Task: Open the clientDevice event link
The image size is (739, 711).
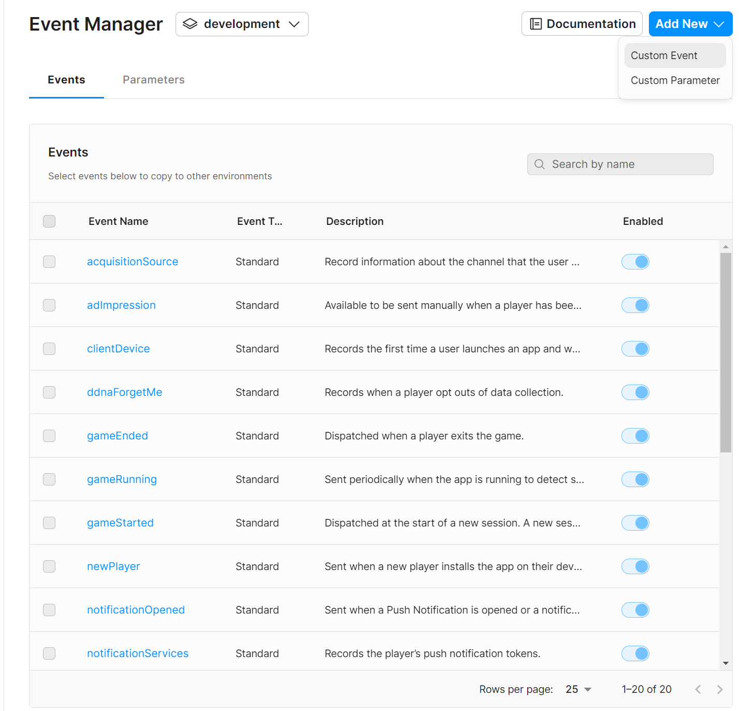Action: pyautogui.click(x=119, y=349)
